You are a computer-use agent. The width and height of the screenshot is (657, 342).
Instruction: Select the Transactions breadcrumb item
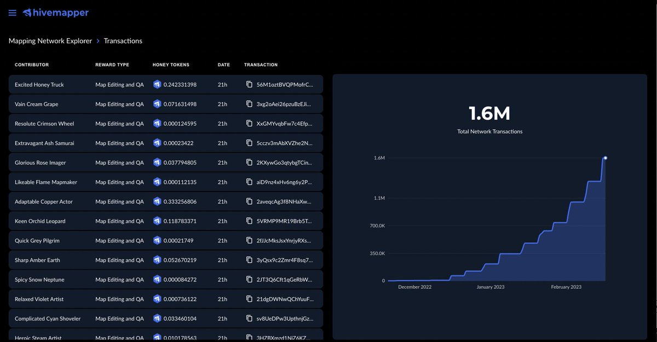tap(123, 40)
